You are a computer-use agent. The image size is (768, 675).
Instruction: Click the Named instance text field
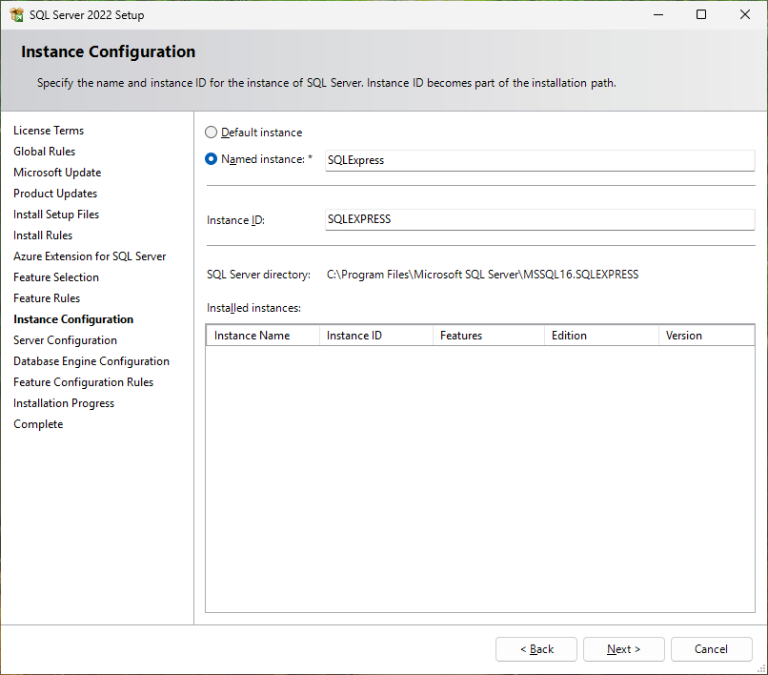[539, 160]
